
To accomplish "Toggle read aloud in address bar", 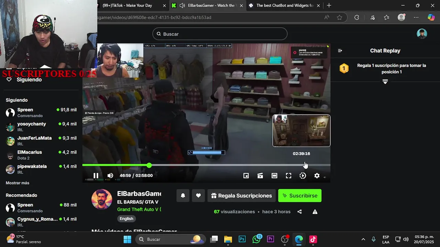I will (327, 17).
